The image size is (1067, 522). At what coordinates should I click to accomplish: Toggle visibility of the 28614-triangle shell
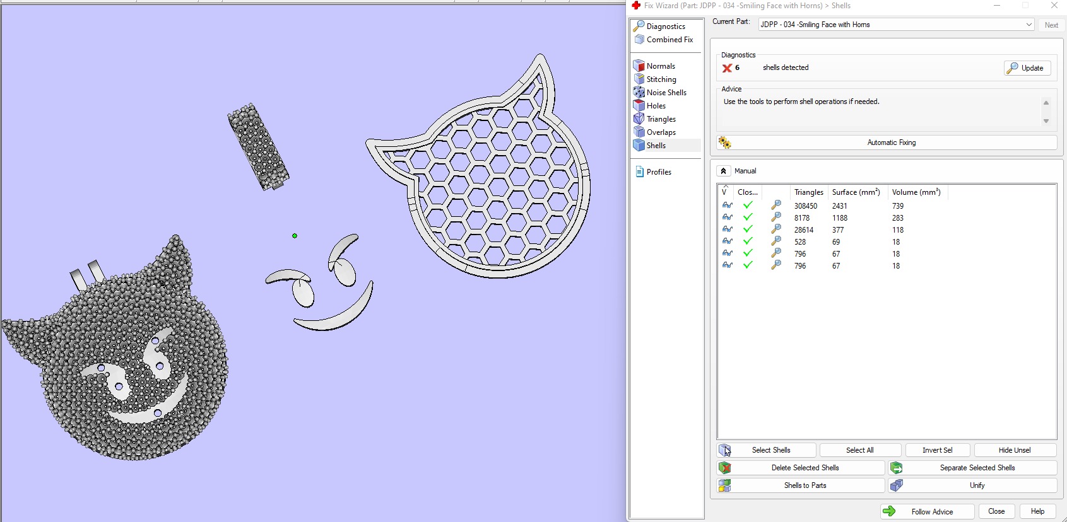click(x=727, y=229)
